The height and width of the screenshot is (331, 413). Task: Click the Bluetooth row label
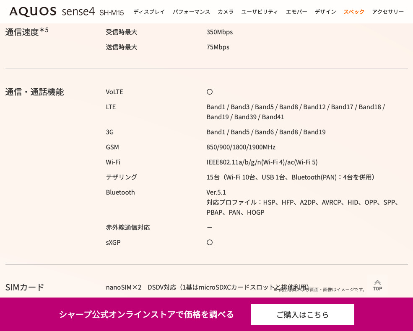coord(120,192)
